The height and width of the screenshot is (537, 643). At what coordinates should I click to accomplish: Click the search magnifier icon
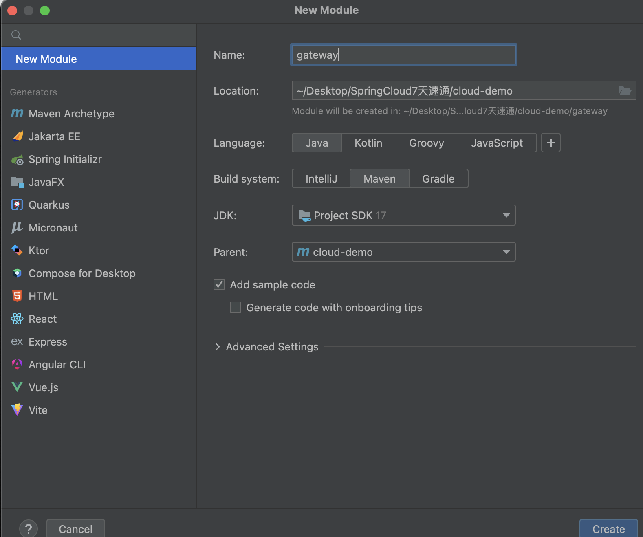click(x=16, y=35)
